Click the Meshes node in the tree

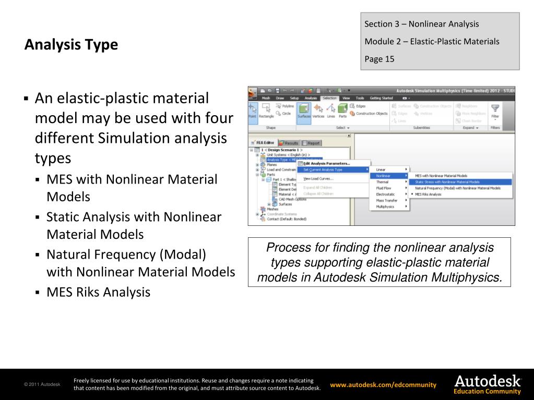tap(269, 209)
